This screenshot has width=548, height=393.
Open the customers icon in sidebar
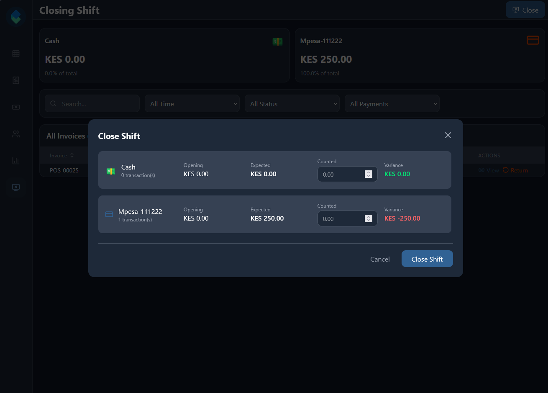16,134
